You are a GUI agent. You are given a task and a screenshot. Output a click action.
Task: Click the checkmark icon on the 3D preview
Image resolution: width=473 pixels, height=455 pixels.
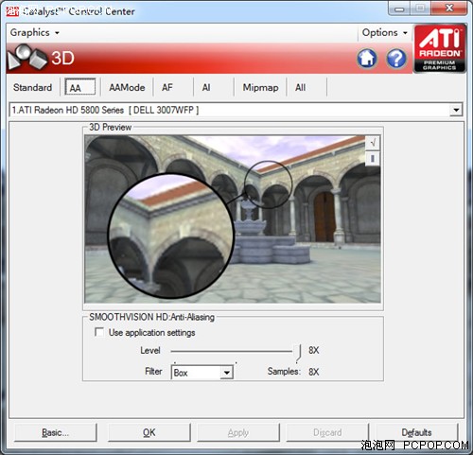coord(373,143)
